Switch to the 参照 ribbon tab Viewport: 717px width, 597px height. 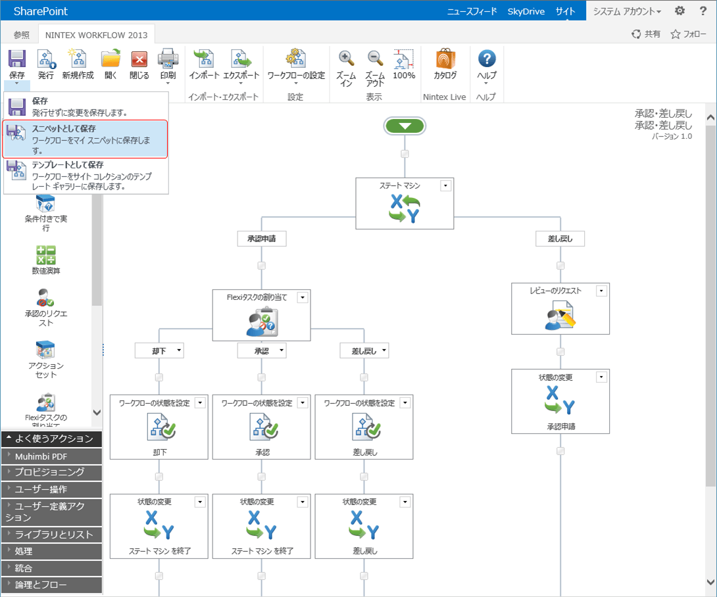coord(22,35)
